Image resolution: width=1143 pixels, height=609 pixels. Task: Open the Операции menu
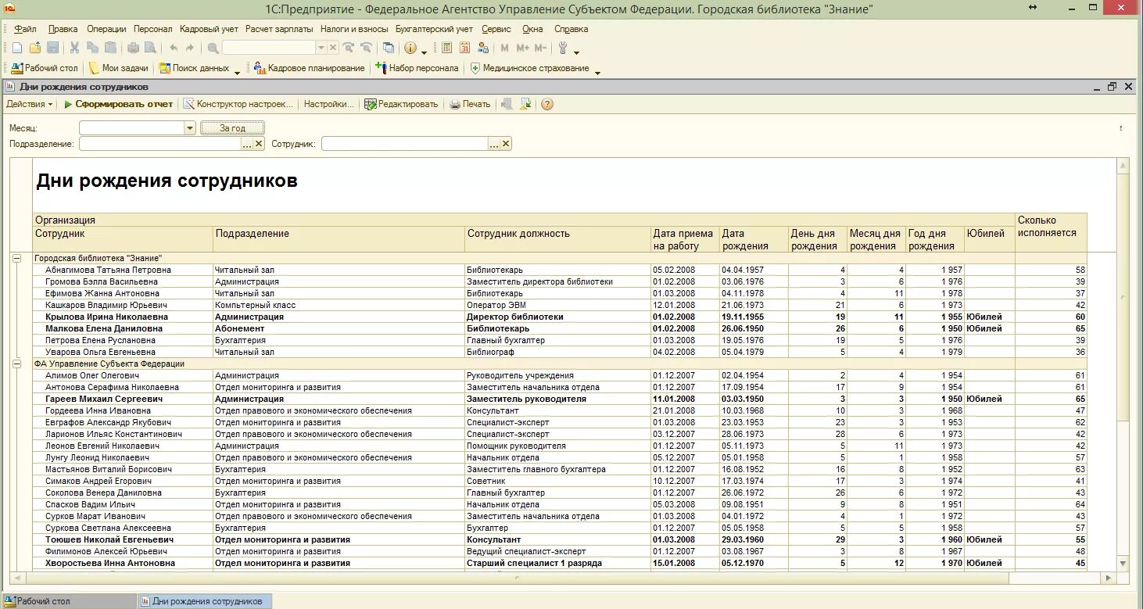click(106, 29)
